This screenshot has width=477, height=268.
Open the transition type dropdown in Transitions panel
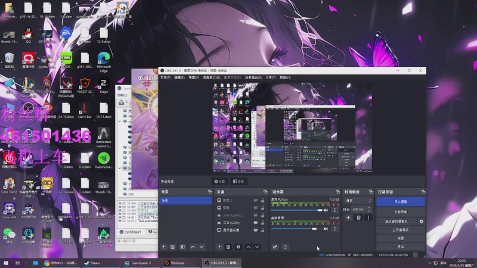358,201
